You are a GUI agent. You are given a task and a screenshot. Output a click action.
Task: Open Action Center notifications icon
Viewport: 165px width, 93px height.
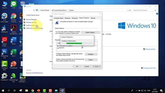(x=161, y=91)
